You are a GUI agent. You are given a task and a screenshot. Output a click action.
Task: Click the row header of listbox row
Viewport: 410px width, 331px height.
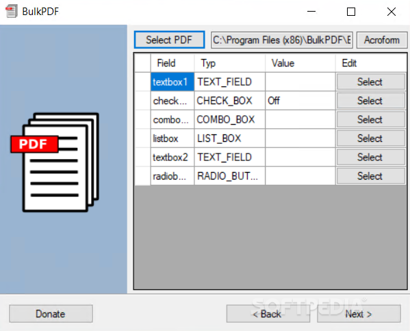pos(142,138)
